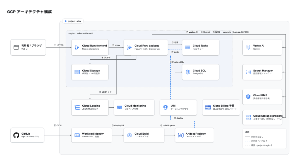The height and width of the screenshot is (167, 297).
Task: Select the Cloud Storage artifacts node
Action: click(90, 72)
